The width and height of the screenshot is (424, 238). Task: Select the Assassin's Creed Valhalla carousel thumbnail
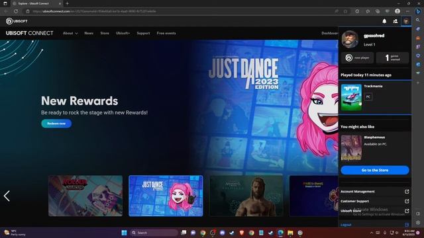[x=246, y=196]
